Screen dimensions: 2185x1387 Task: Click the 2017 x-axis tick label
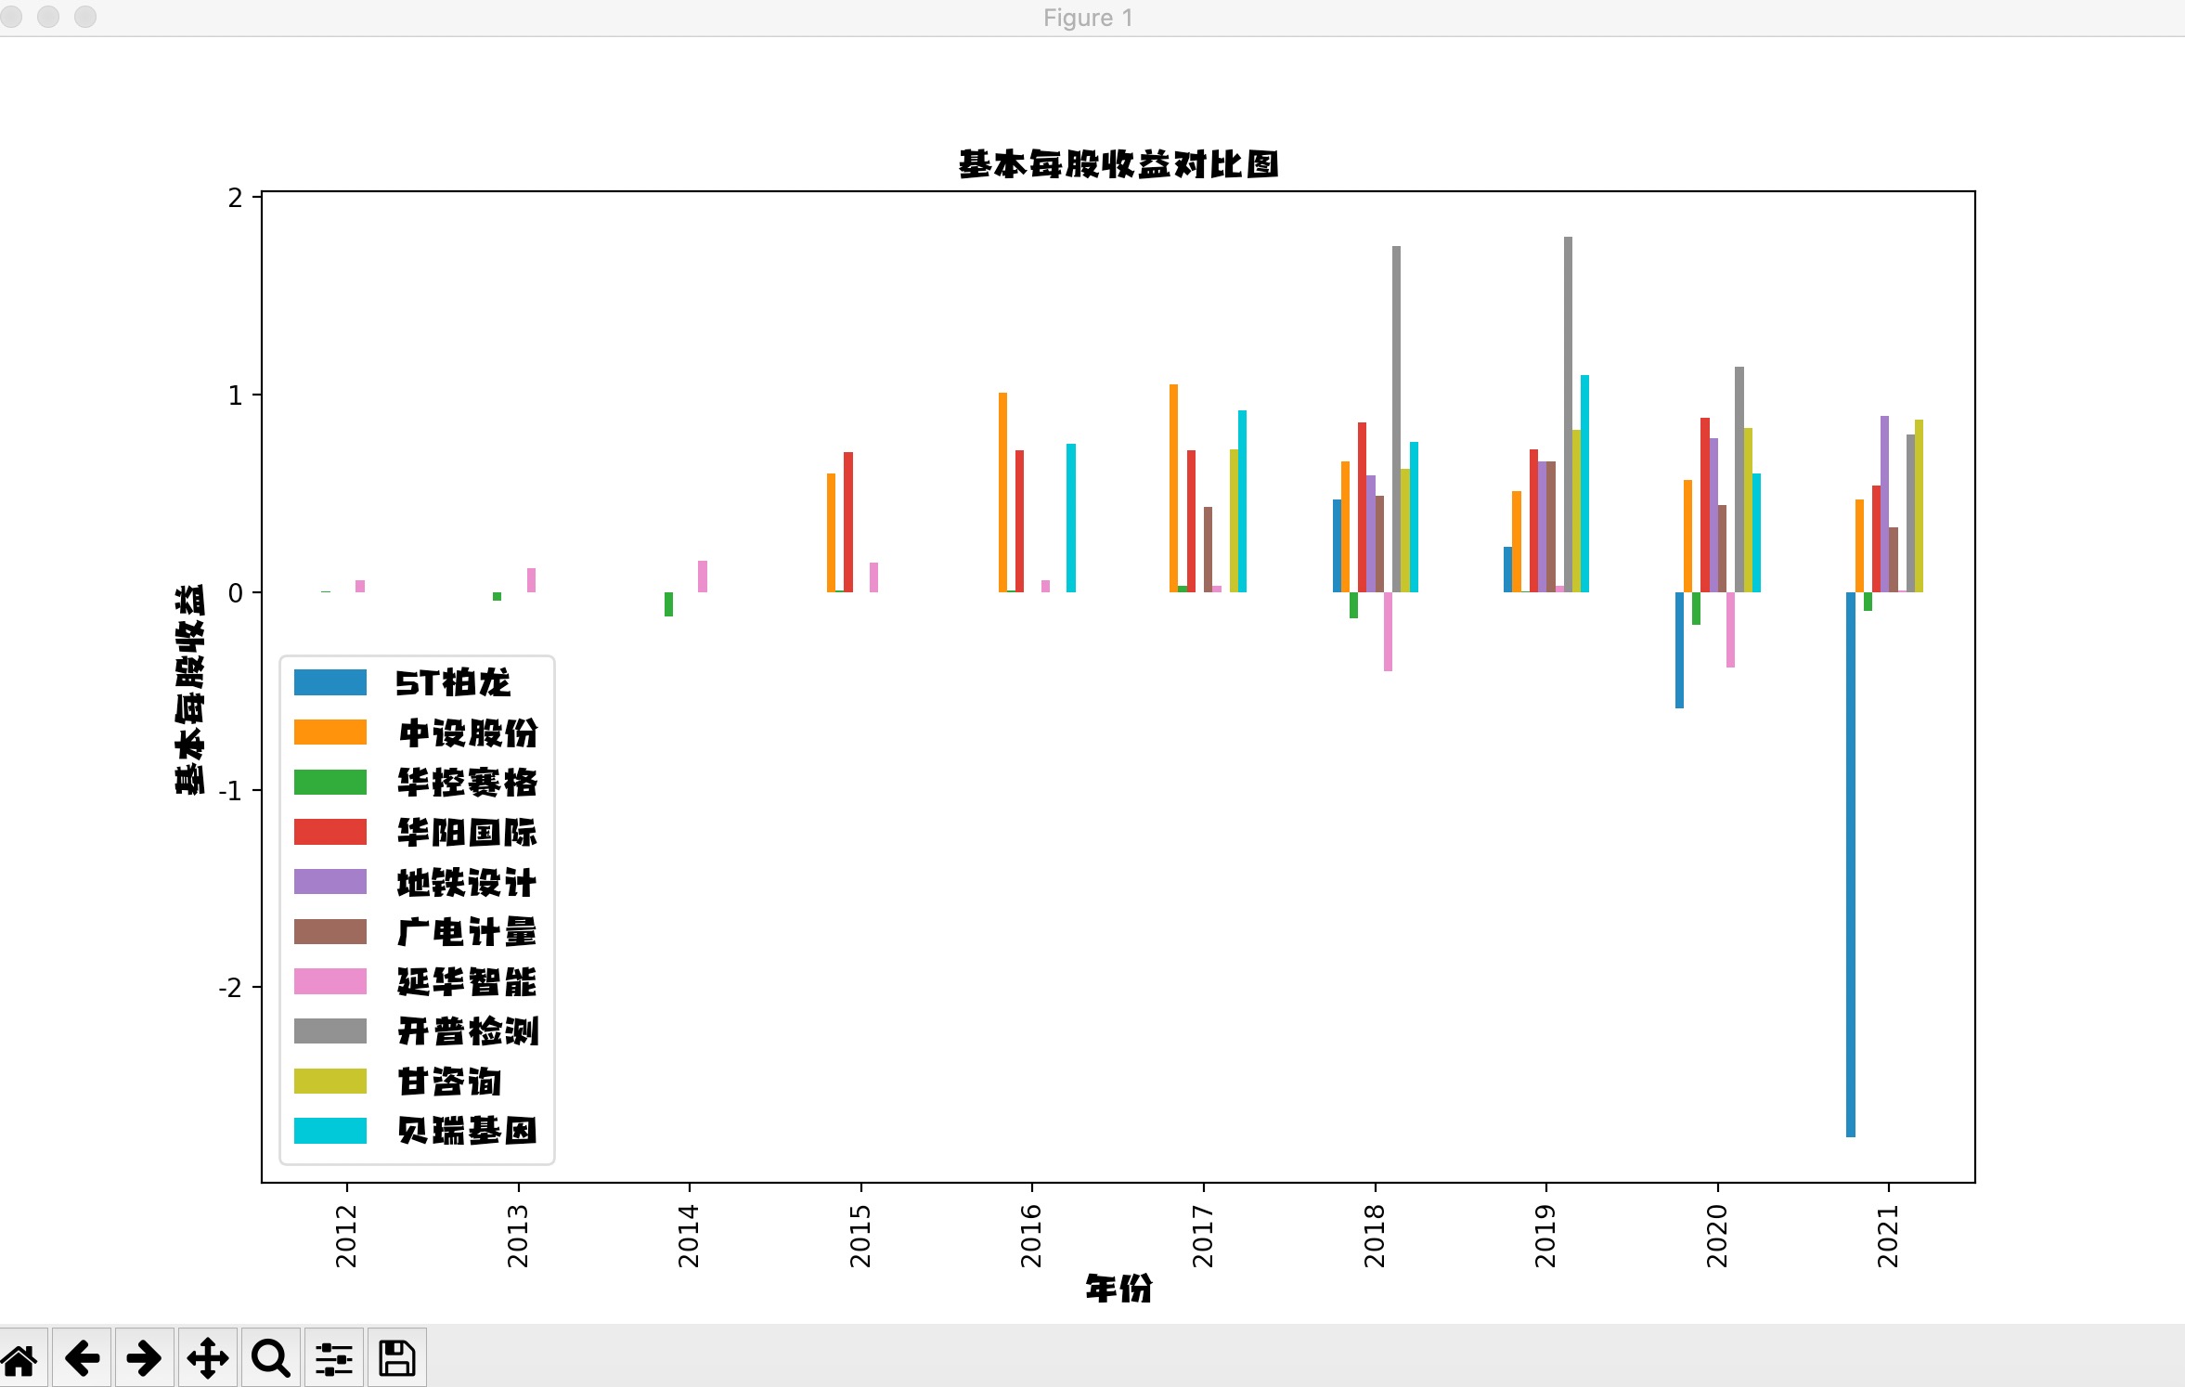[1203, 1236]
